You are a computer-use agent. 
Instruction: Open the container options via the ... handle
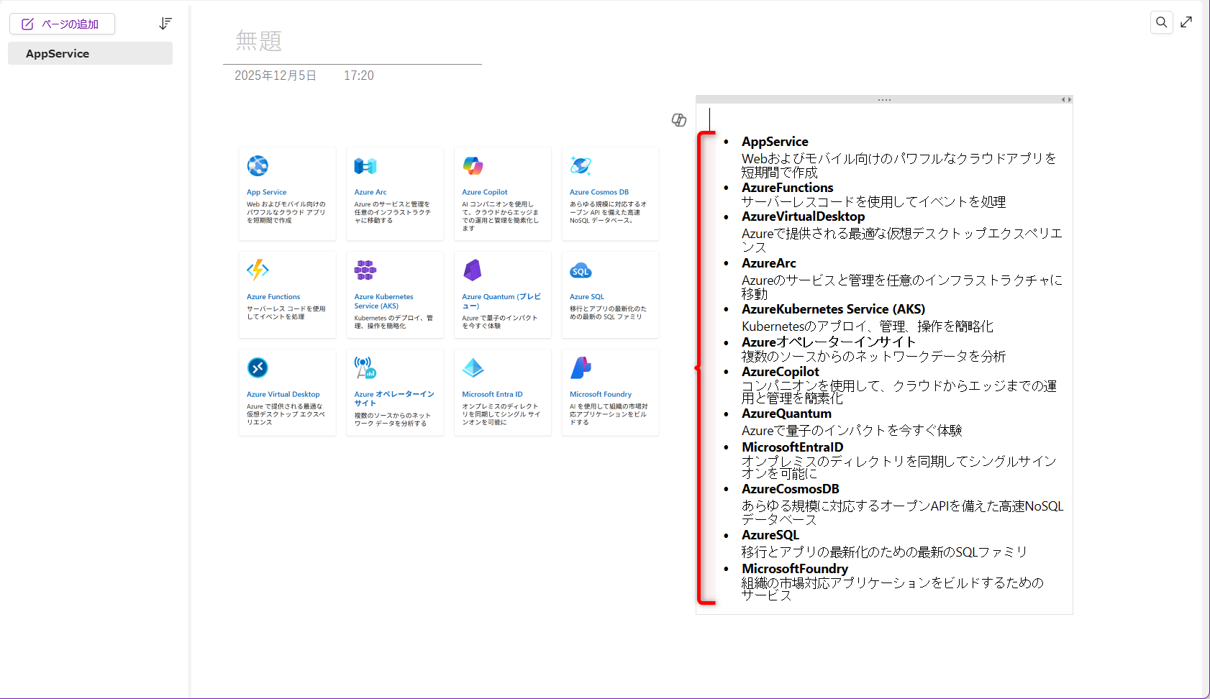click(x=884, y=99)
